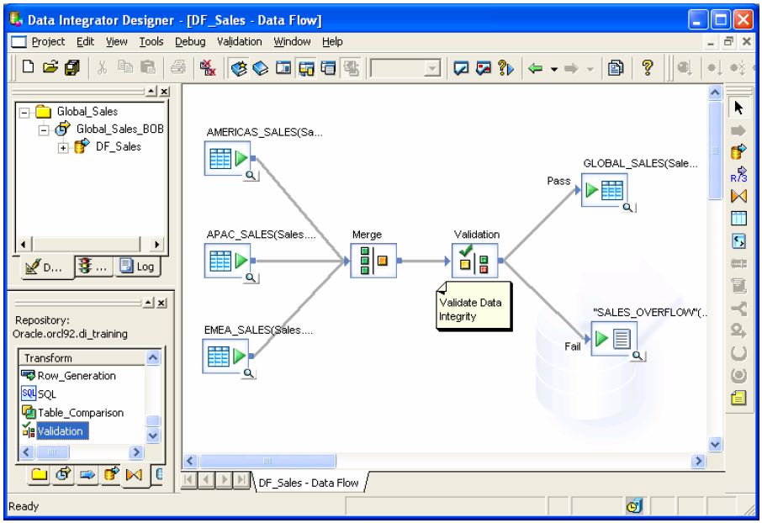Select the Query transform palette icon

point(738,196)
